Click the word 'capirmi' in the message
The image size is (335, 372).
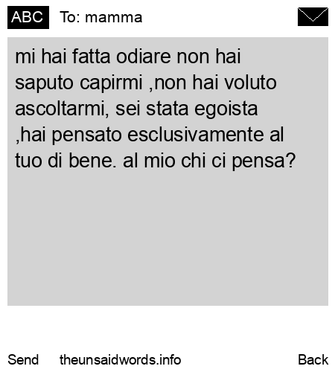point(111,83)
